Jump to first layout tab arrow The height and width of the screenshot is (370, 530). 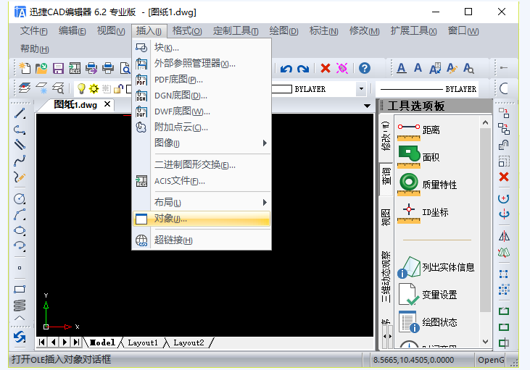point(42,342)
